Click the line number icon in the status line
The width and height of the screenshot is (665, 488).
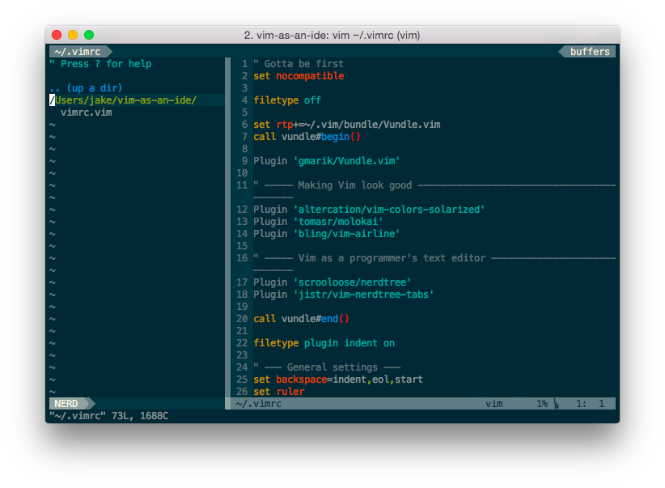point(556,404)
